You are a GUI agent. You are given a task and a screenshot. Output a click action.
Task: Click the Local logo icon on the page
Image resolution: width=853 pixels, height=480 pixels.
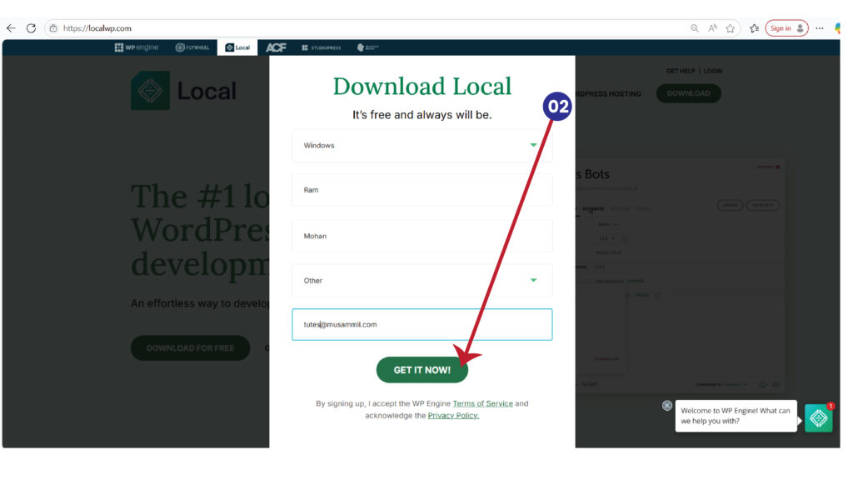(x=150, y=90)
